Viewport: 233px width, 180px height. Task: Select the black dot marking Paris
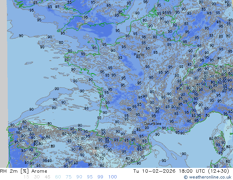point(139,51)
